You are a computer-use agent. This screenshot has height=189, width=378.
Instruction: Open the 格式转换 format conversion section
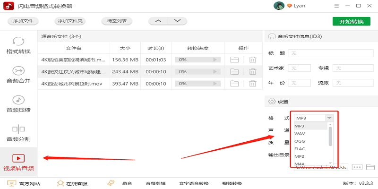tap(18, 45)
